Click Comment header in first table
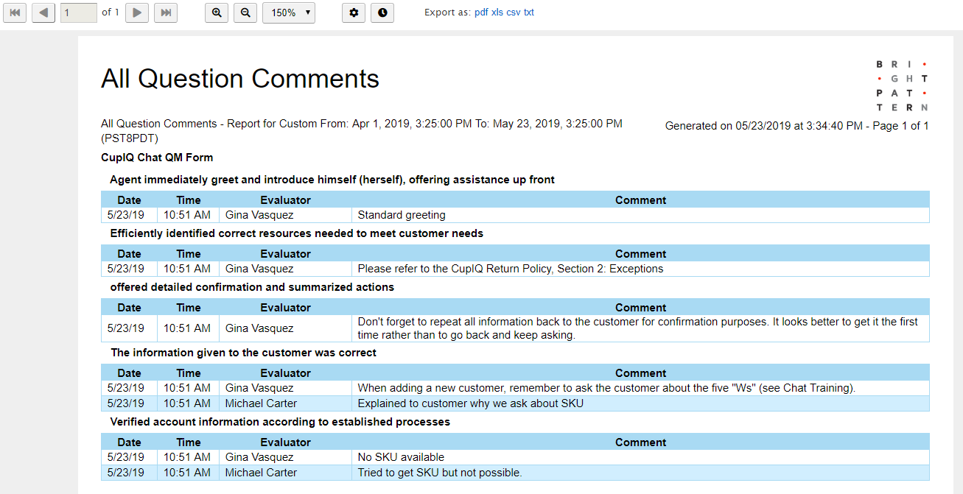Viewport: 963px width, 494px height. 640,200
